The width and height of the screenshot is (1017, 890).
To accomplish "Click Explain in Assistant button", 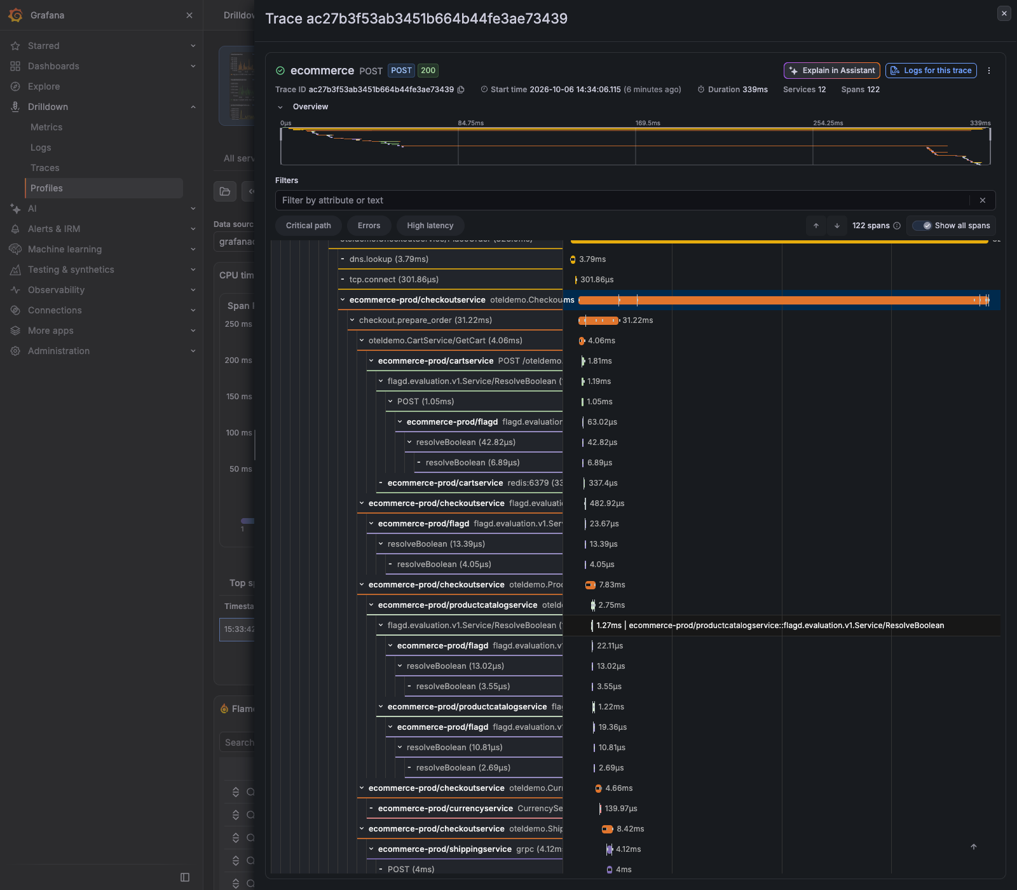I will [x=832, y=71].
